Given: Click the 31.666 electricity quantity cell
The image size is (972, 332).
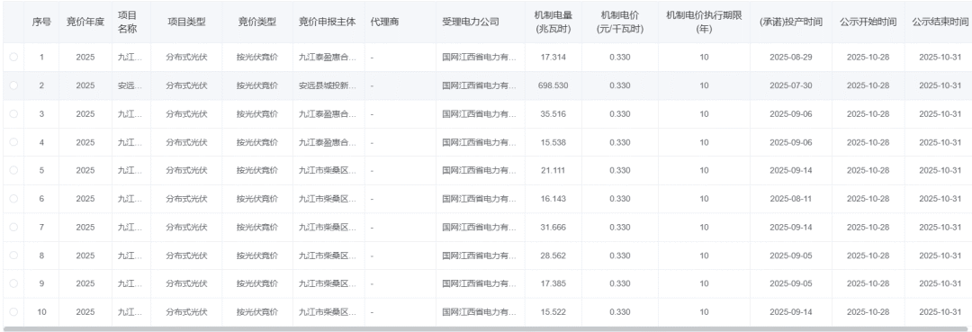Looking at the screenshot, I should (553, 228).
